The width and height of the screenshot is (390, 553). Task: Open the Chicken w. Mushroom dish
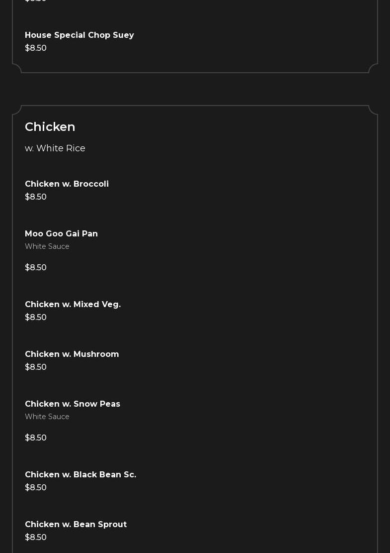[72, 354]
